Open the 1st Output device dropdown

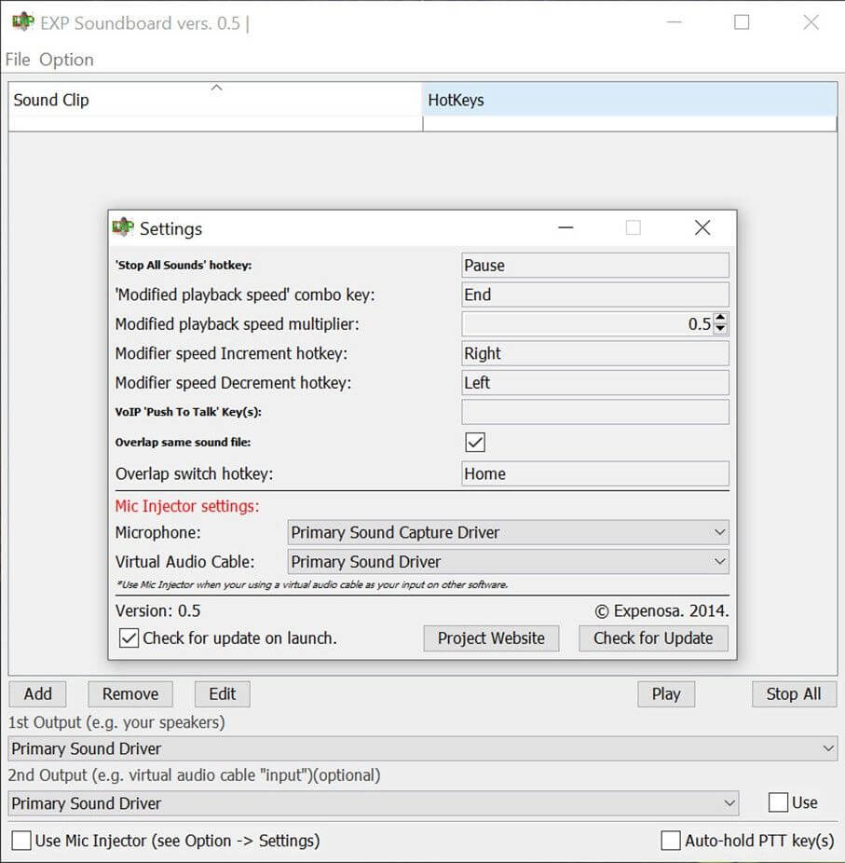coord(422,748)
